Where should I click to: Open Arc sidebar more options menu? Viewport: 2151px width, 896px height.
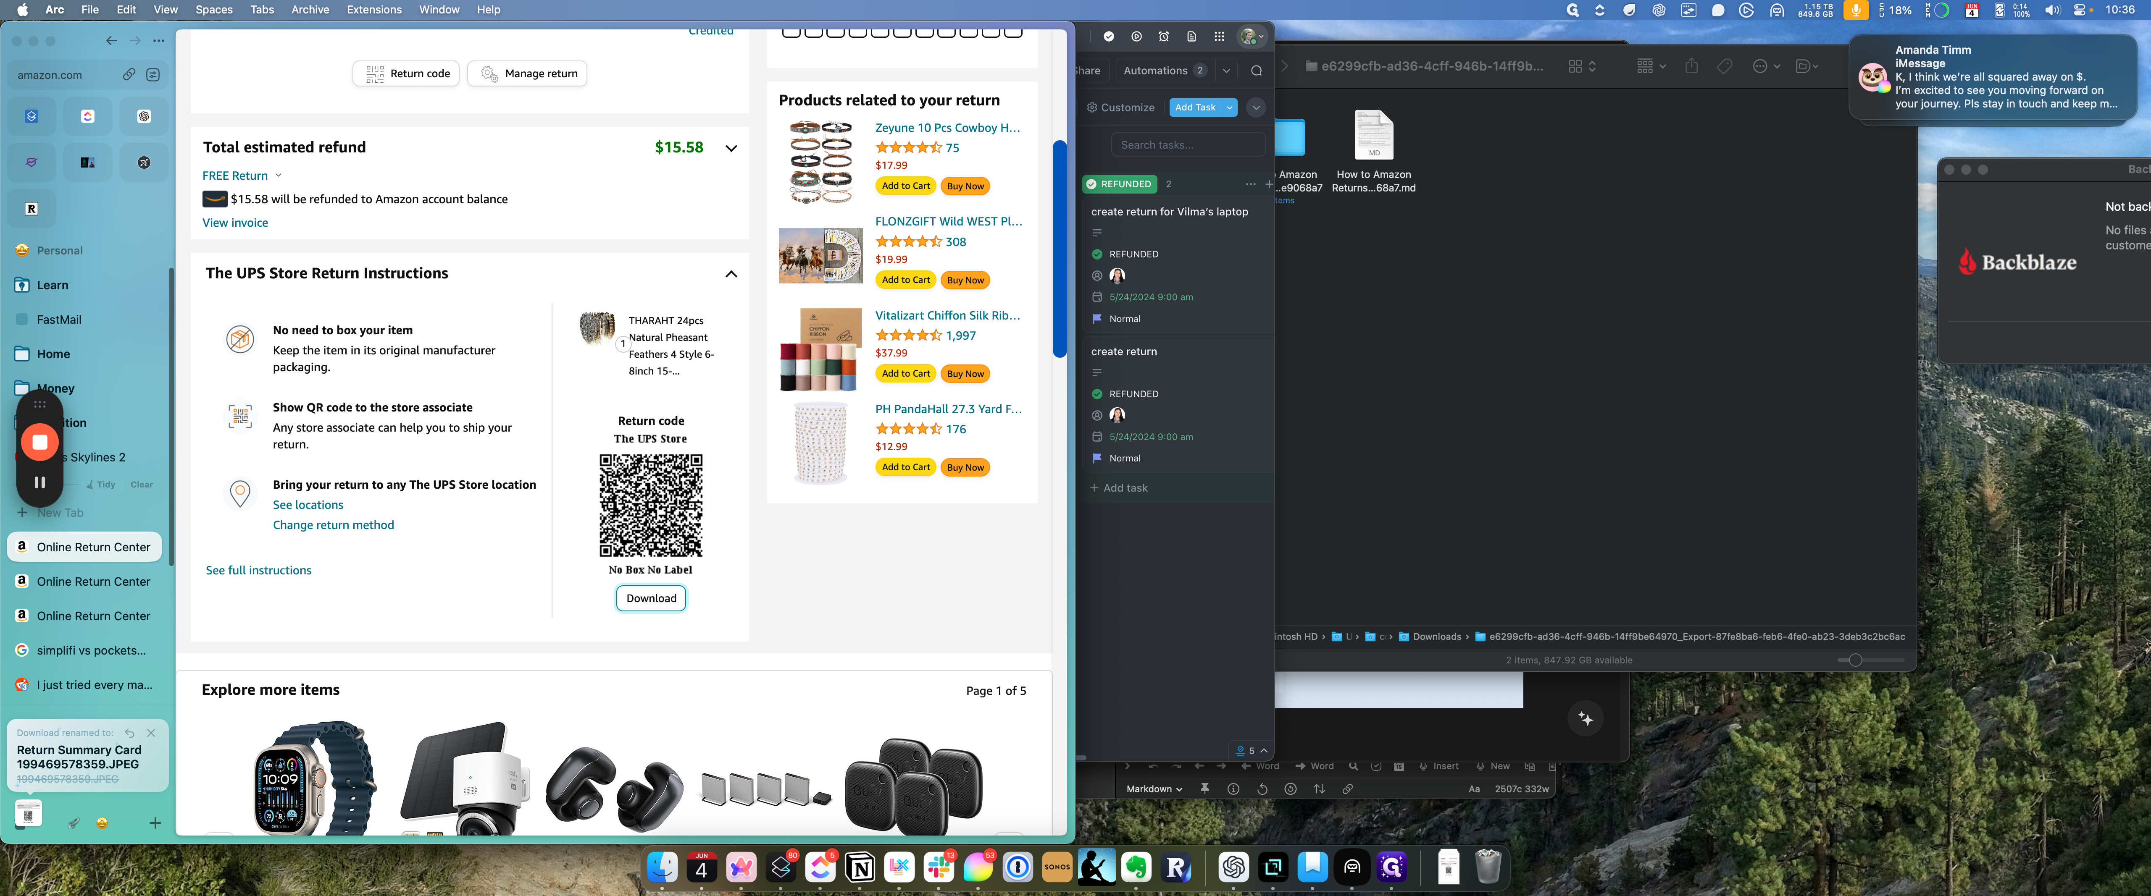tap(159, 40)
